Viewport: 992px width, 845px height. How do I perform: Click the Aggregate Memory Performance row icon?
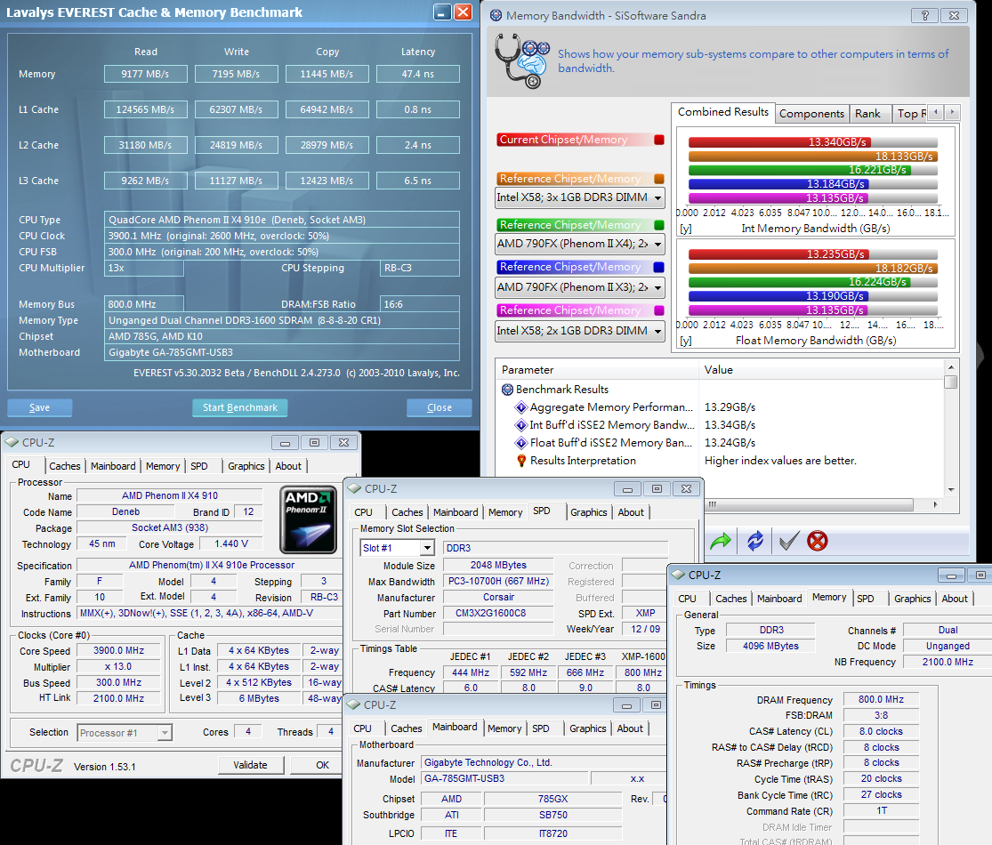(x=521, y=407)
